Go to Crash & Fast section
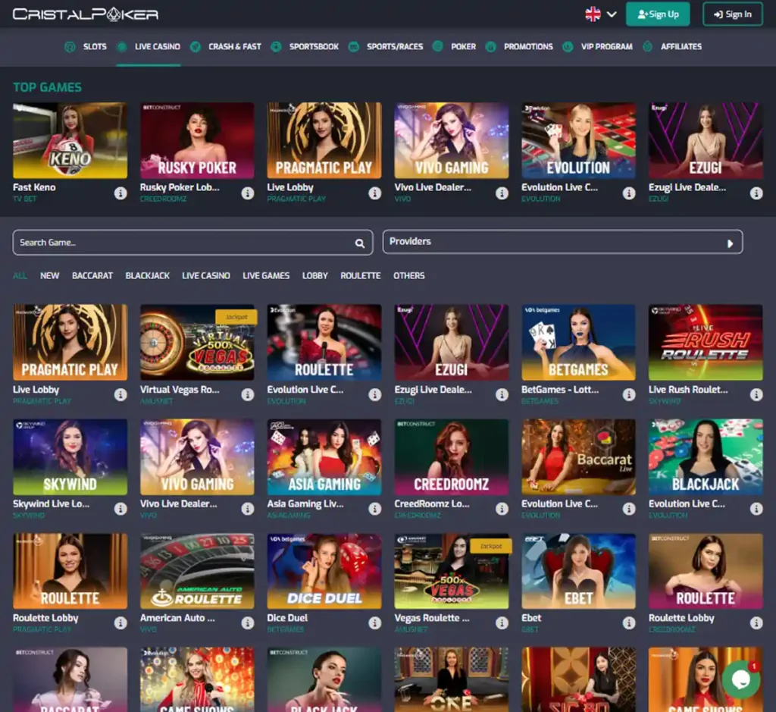Viewport: 776px width, 712px height. 235,46
